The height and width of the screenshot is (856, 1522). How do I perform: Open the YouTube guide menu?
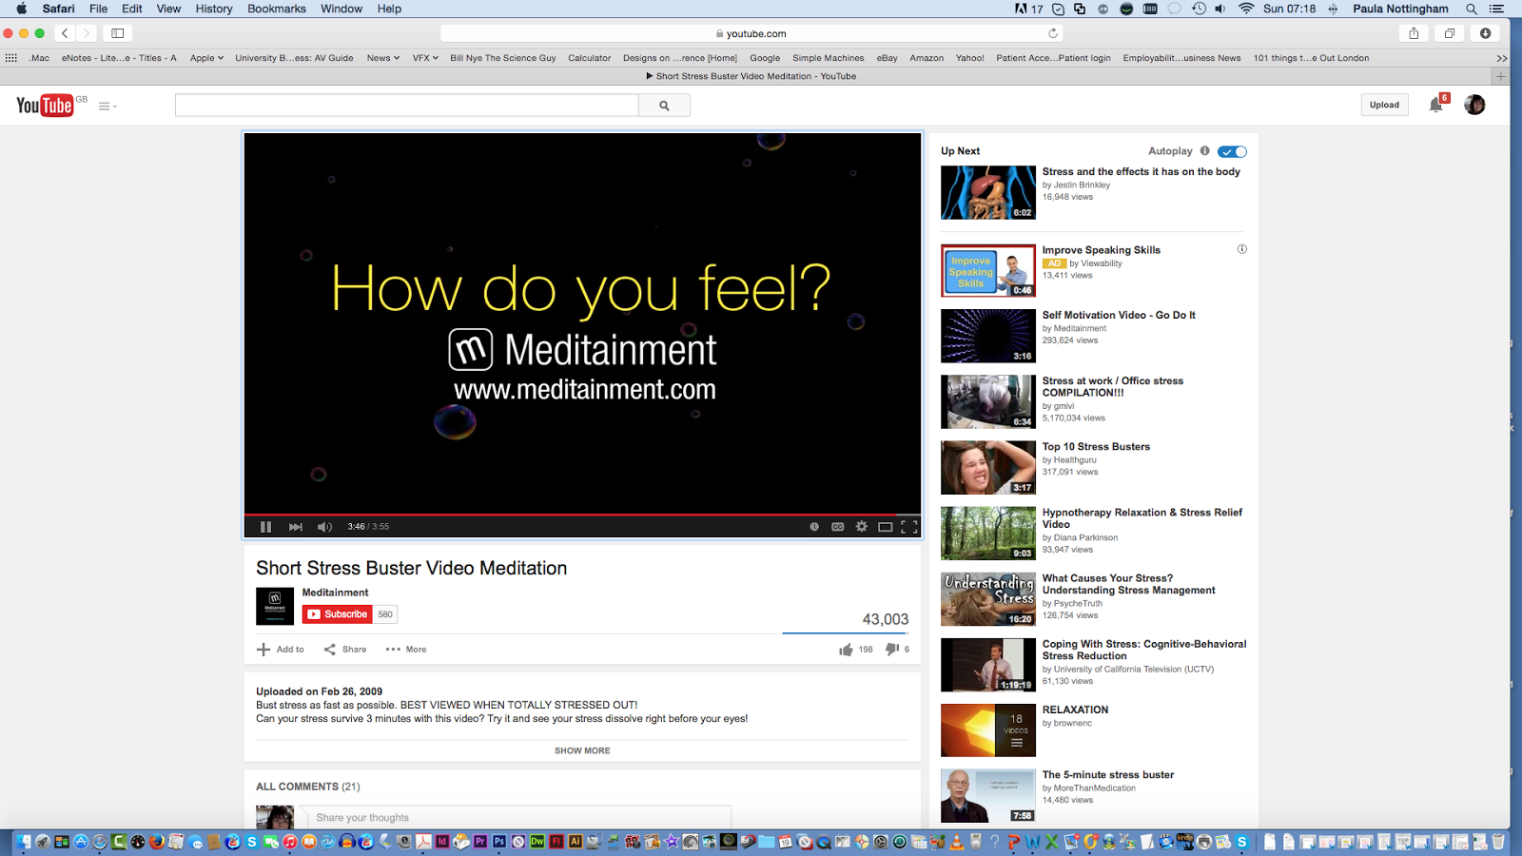point(107,106)
